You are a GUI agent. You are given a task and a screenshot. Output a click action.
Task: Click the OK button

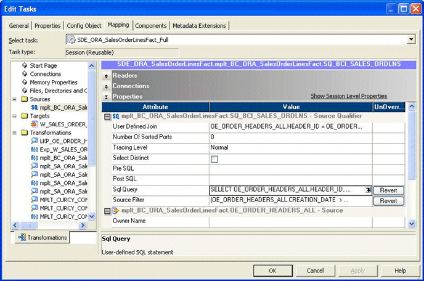[273, 271]
